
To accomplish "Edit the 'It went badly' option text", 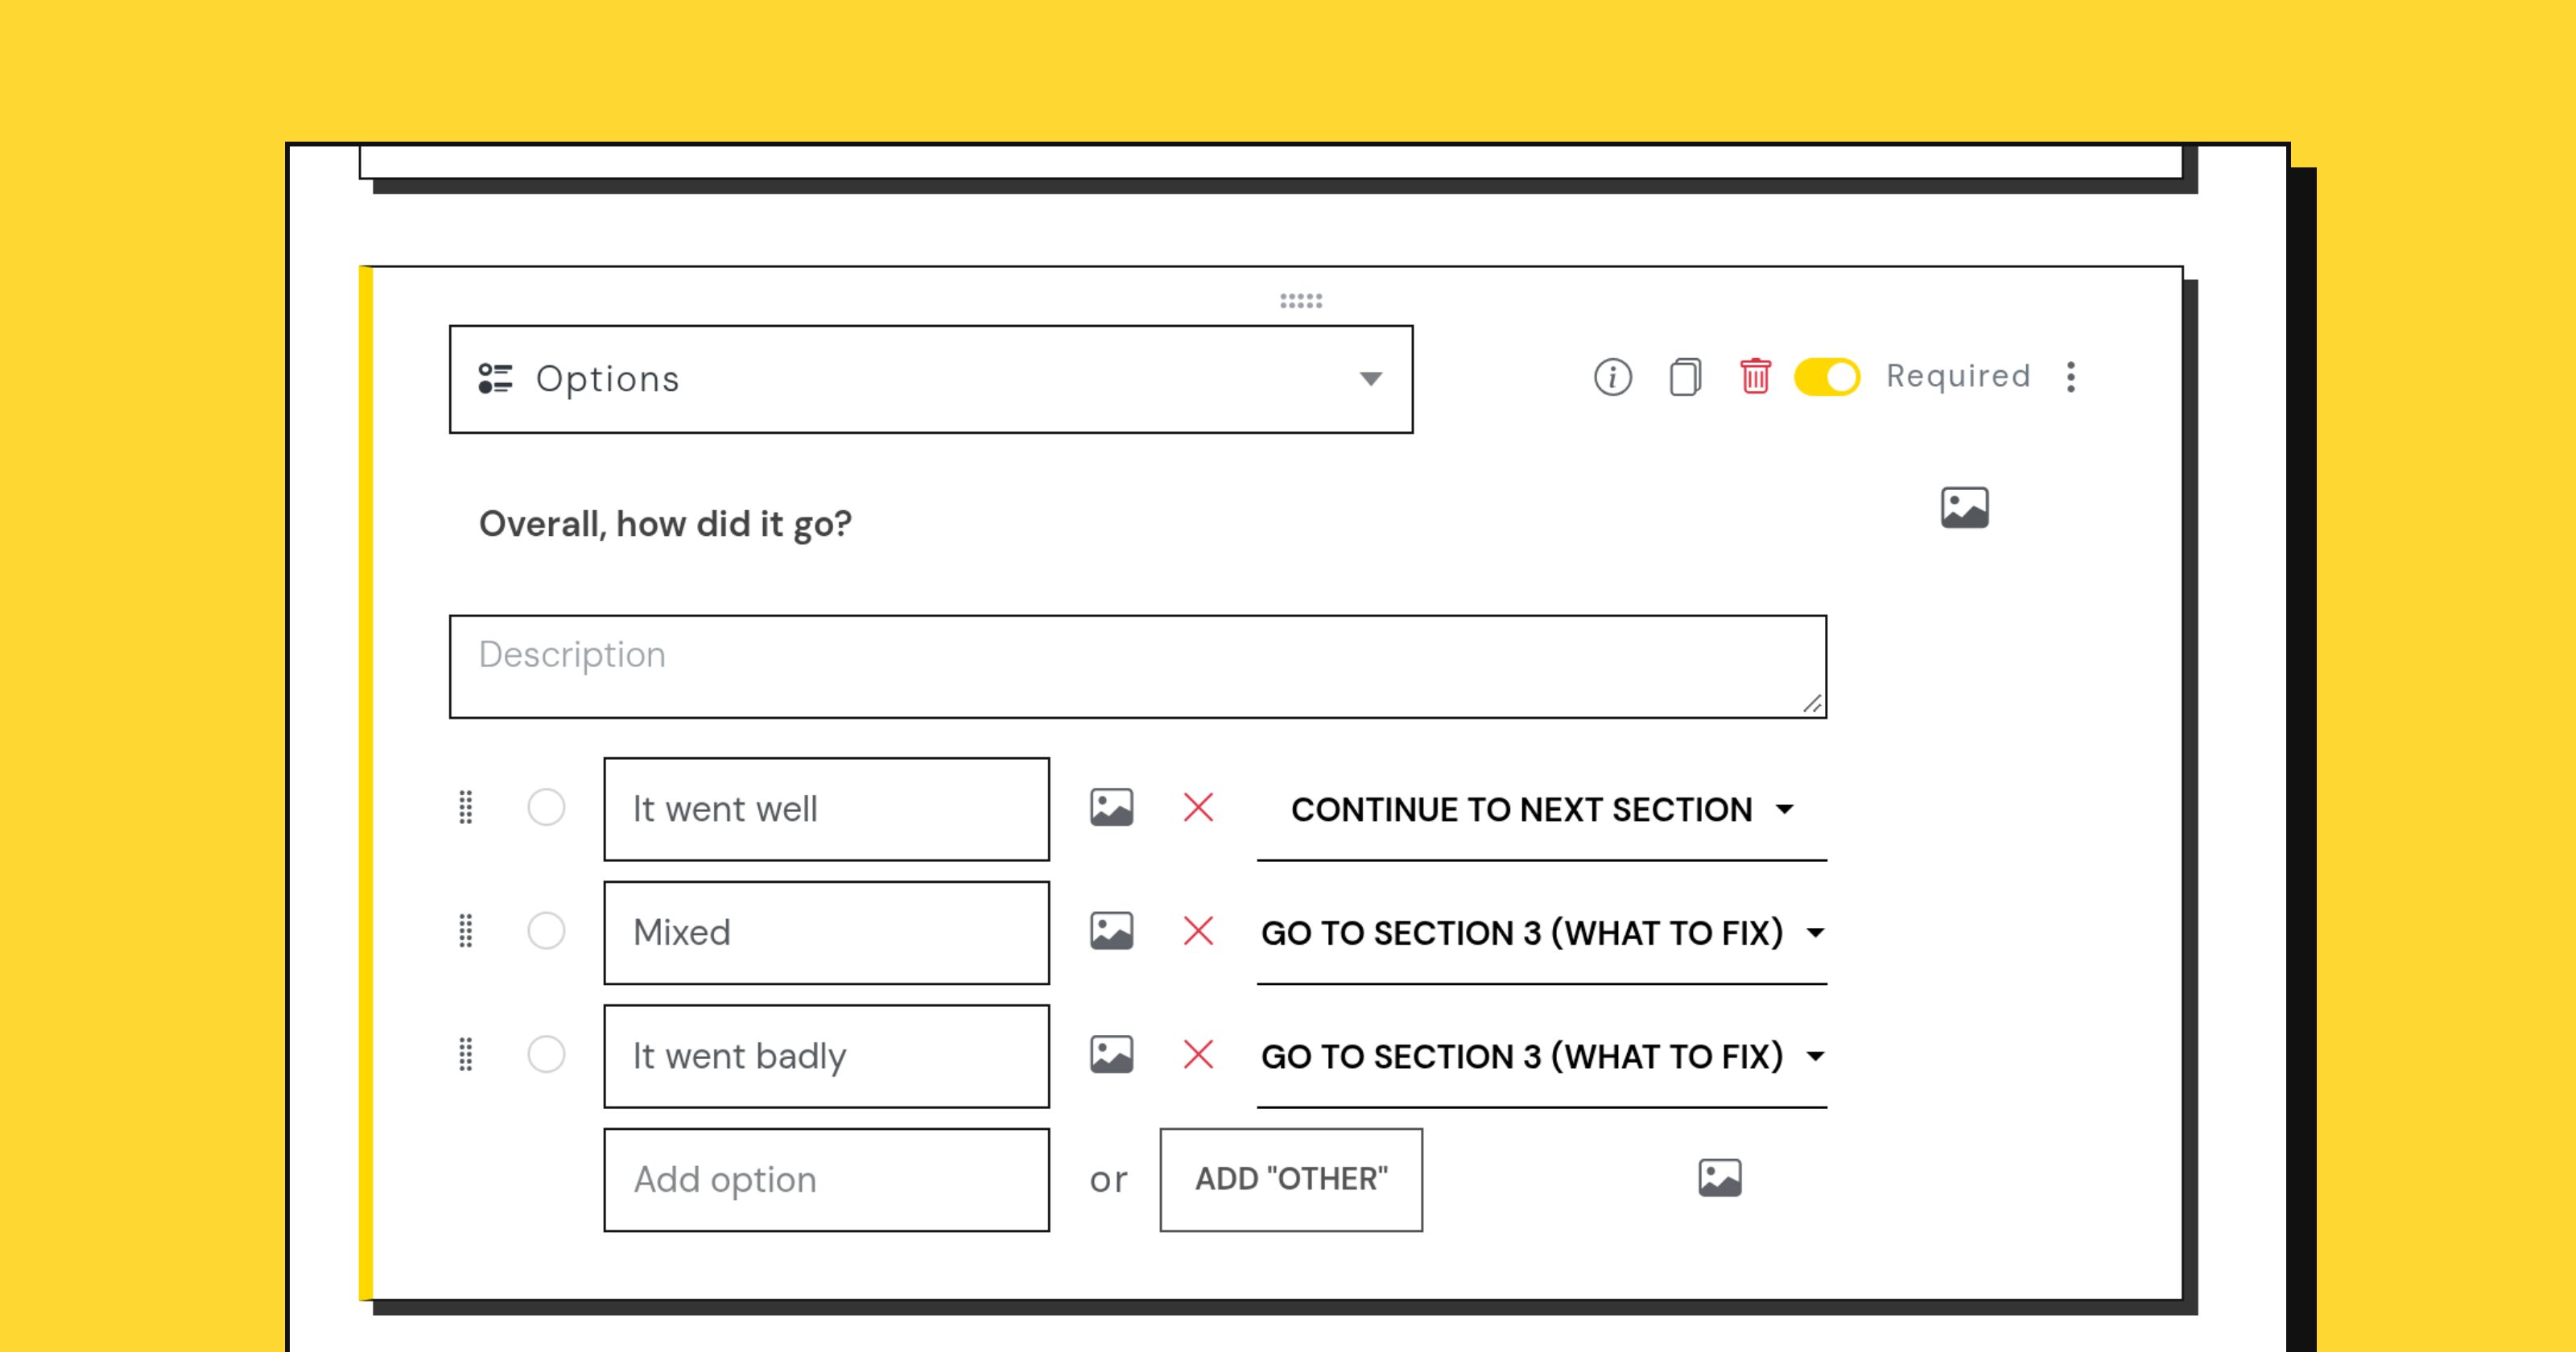I will tap(827, 1056).
